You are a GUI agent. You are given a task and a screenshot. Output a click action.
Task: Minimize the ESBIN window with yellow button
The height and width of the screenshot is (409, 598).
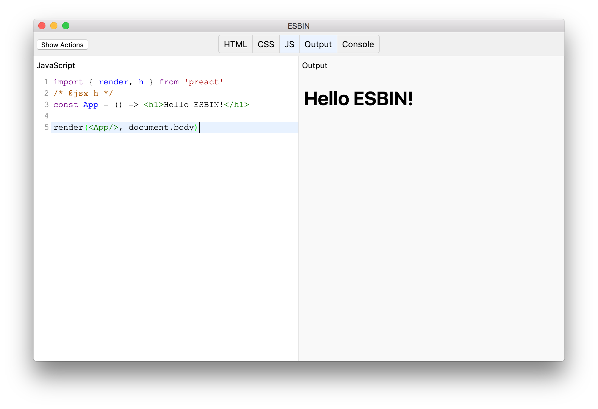(54, 26)
